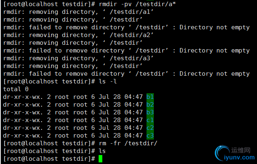Screen dimensions: 257x164
Task: Click the c2 directory name
Action: pos(150,128)
